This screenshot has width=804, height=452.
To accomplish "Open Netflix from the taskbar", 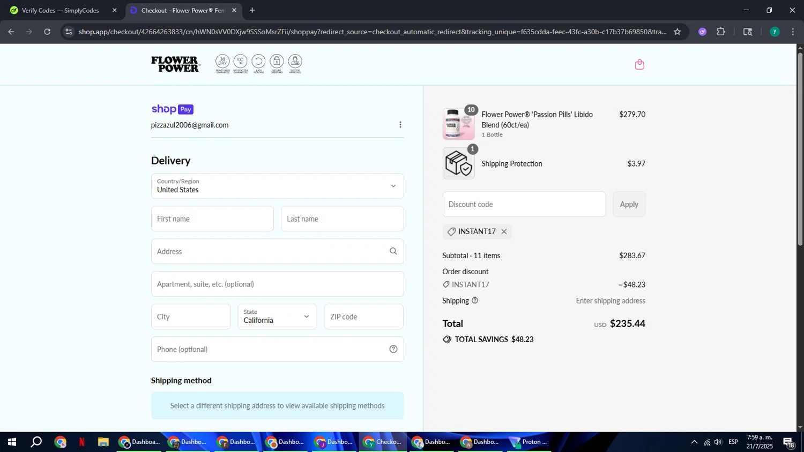I will (82, 442).
